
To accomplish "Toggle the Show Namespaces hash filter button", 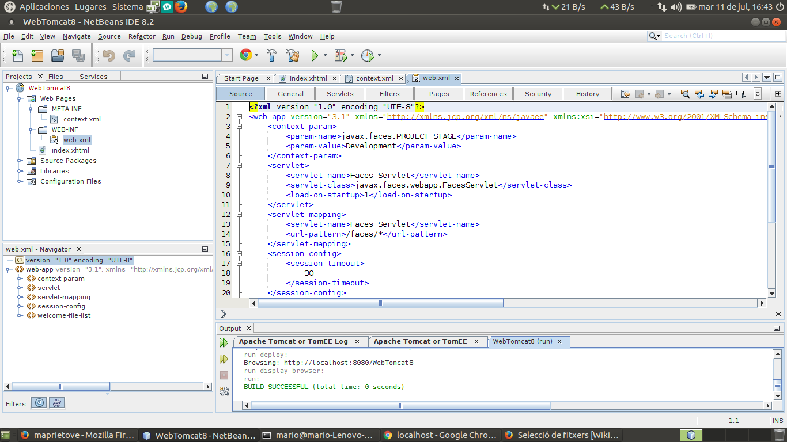I will (x=56, y=403).
